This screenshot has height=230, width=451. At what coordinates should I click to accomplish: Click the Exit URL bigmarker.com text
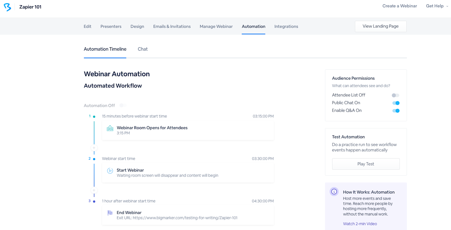click(x=177, y=218)
